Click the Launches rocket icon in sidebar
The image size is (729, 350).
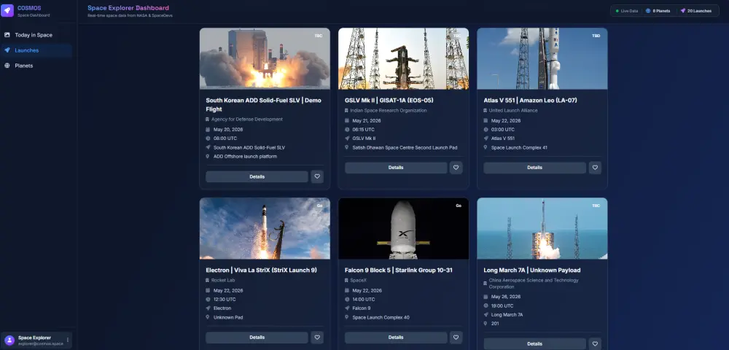[7, 50]
